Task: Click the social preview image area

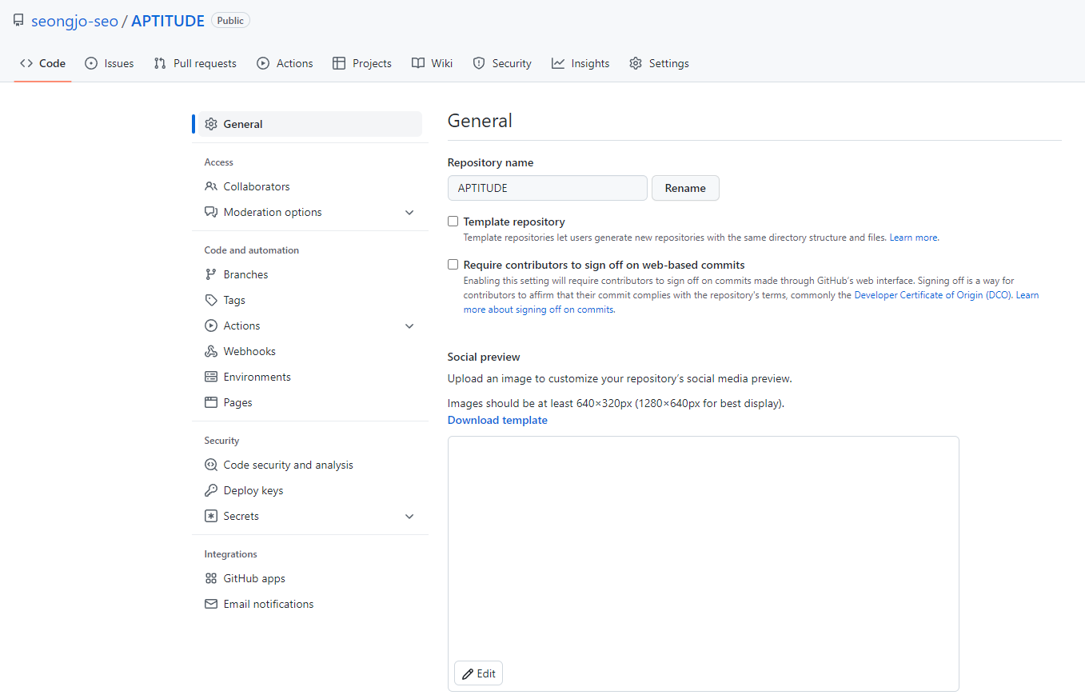Action: 703,563
